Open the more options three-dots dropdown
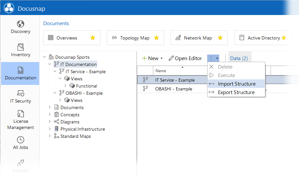Screen dimensions: 299x177 point(213,58)
